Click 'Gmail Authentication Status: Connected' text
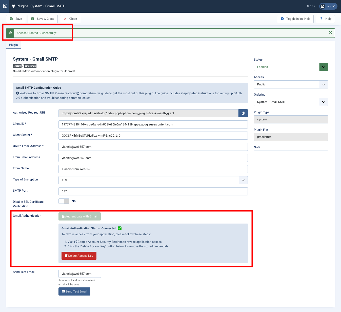Viewport: 341px width, 312px height. point(89,228)
